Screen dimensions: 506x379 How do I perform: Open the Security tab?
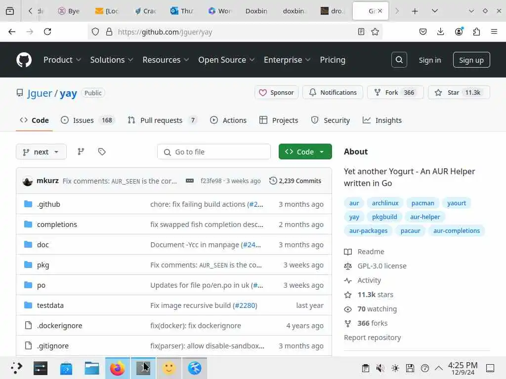[331, 120]
